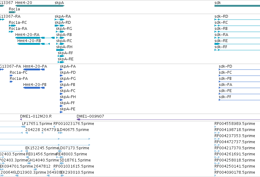The image size is (260, 177).
Task: Click the skpA-PB protein label
Action: (x=68, y=85)
